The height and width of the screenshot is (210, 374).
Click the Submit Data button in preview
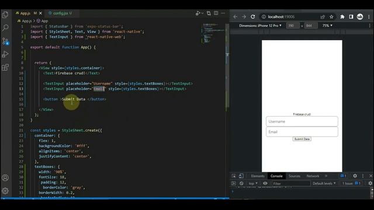[x=302, y=139]
